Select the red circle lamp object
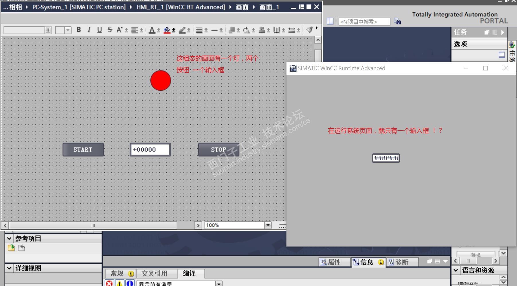This screenshot has width=517, height=286. click(161, 80)
